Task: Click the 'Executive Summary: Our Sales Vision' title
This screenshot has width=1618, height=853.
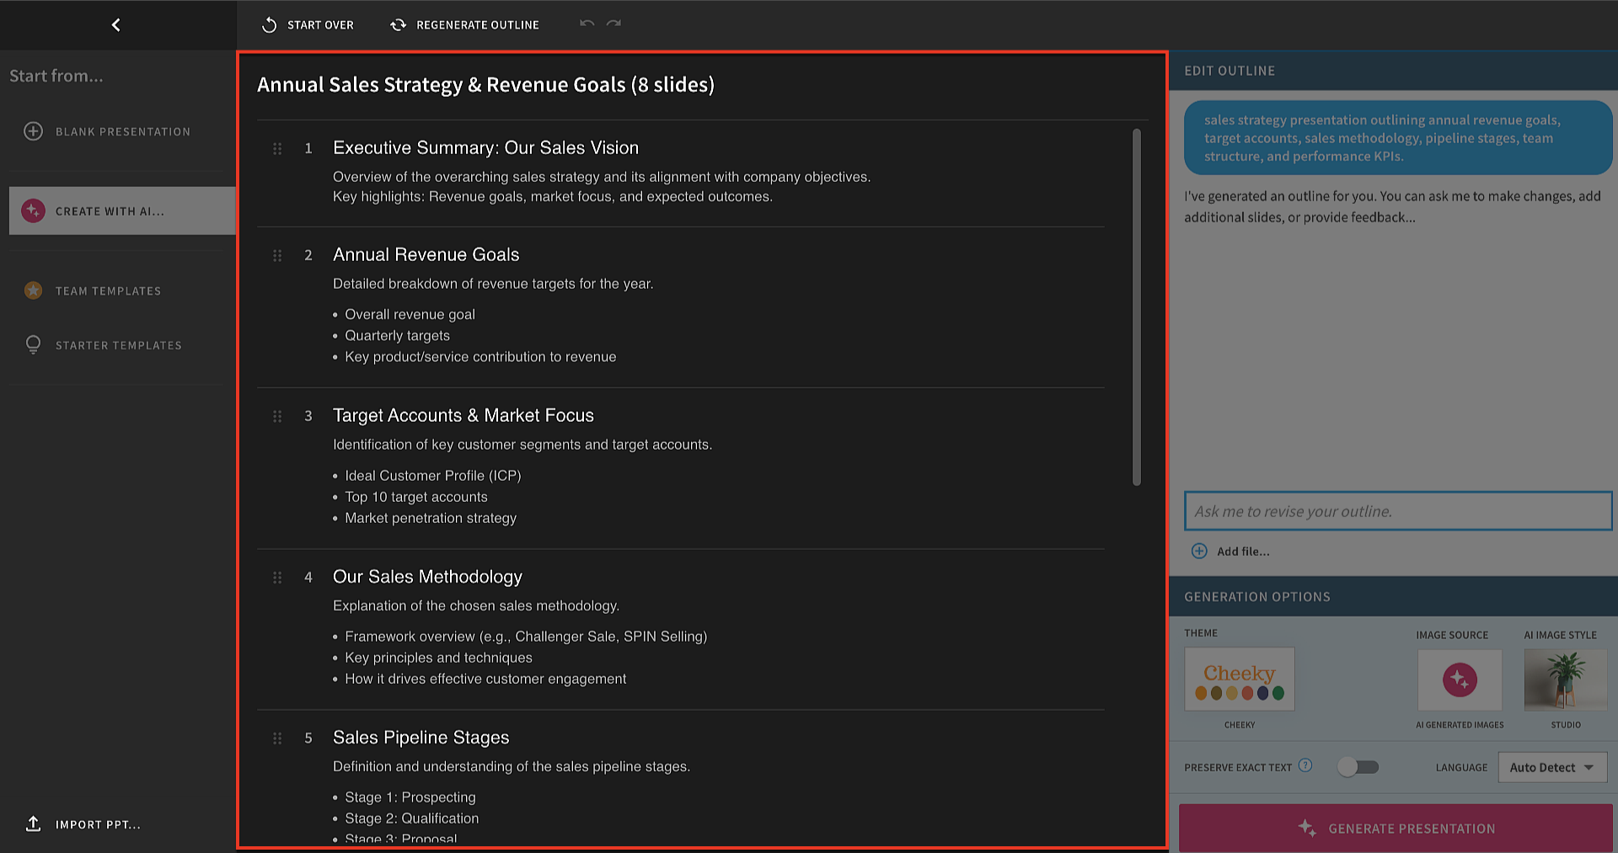Action: [485, 148]
